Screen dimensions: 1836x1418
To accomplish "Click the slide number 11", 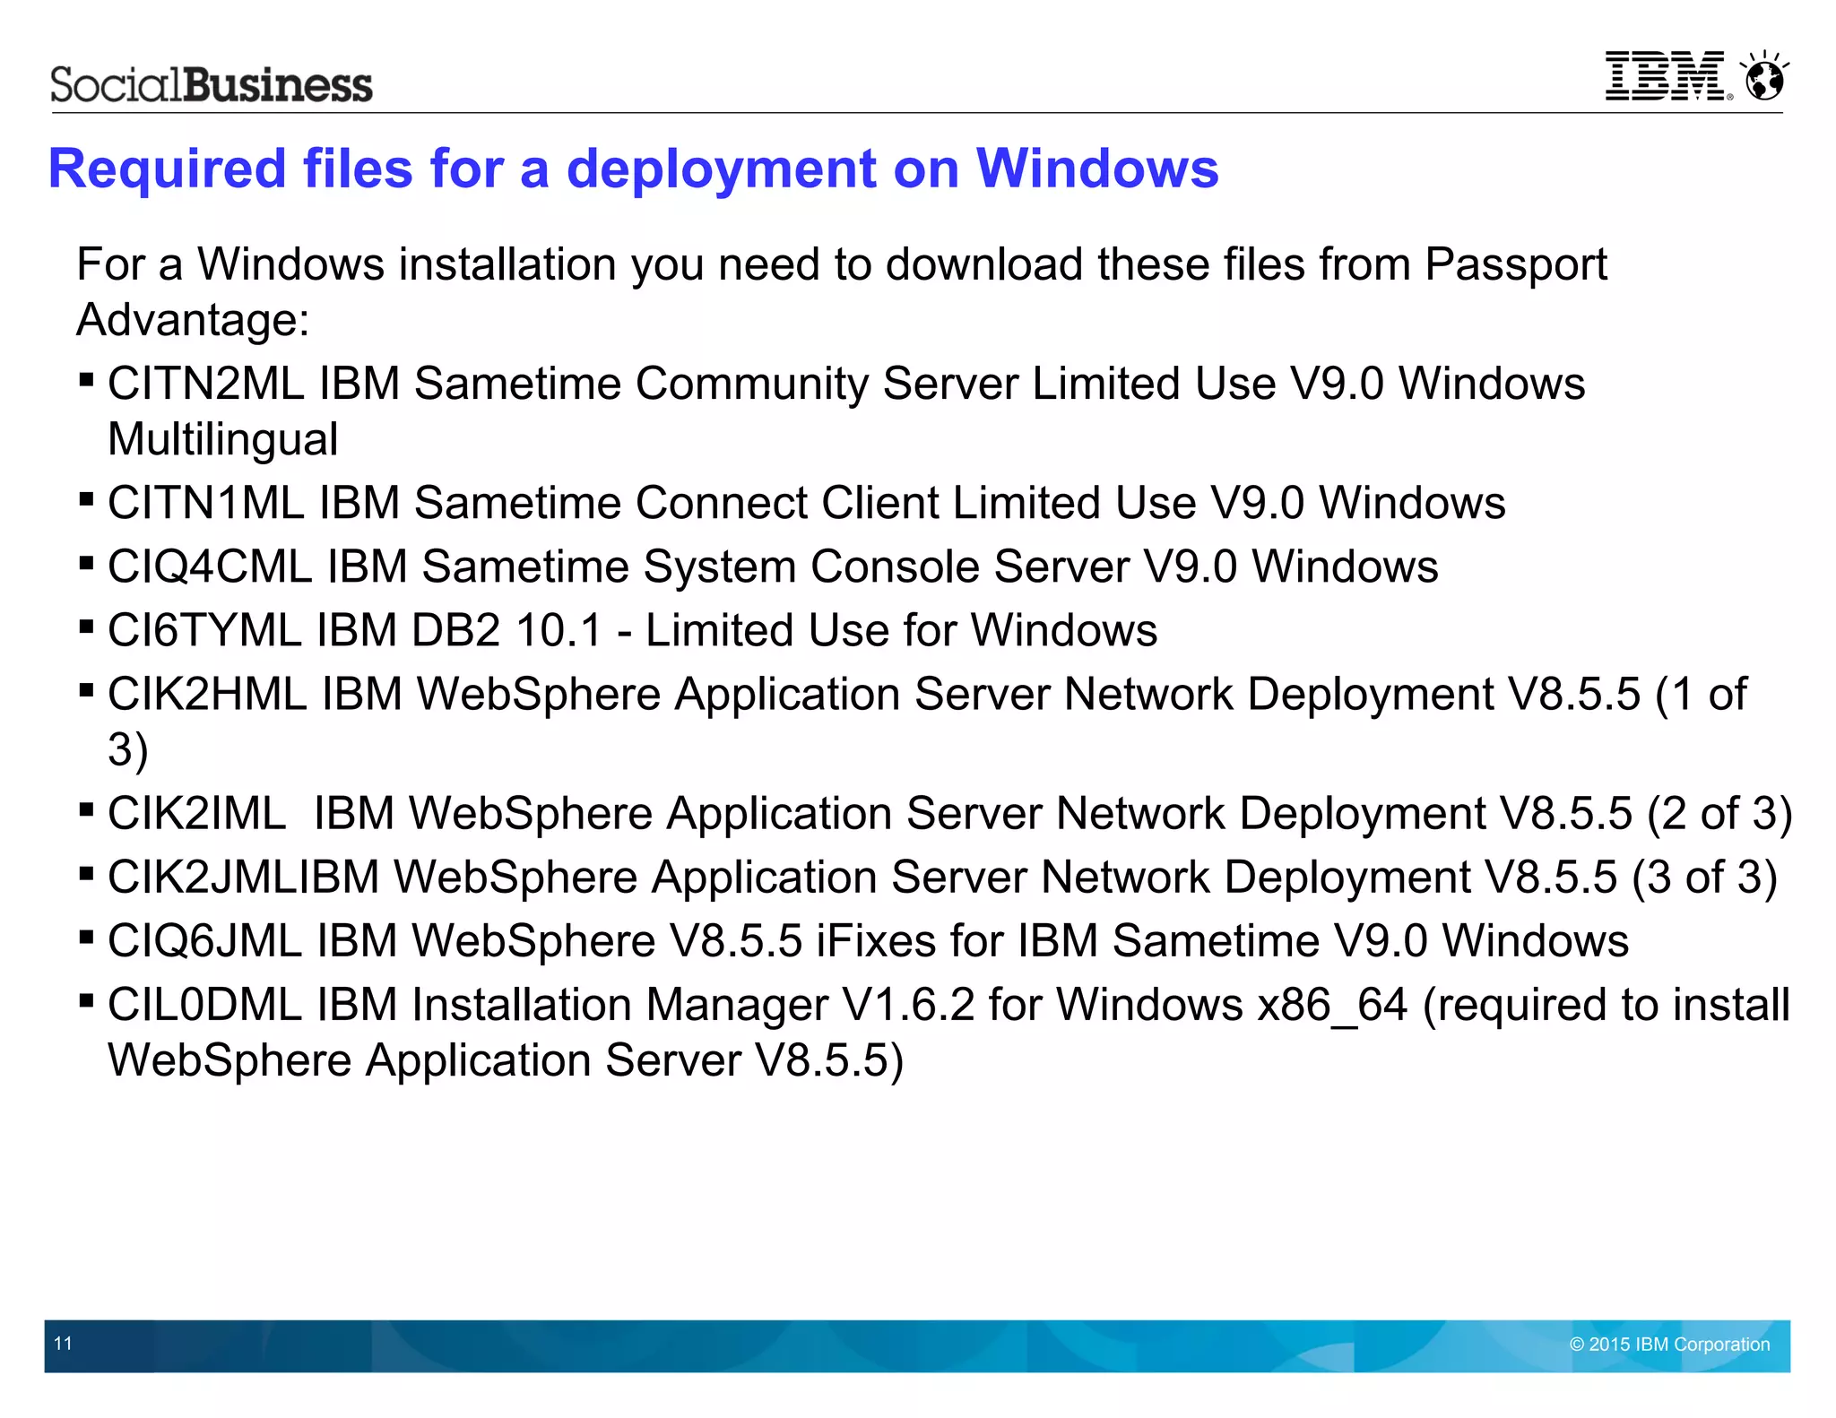I will click(63, 1344).
